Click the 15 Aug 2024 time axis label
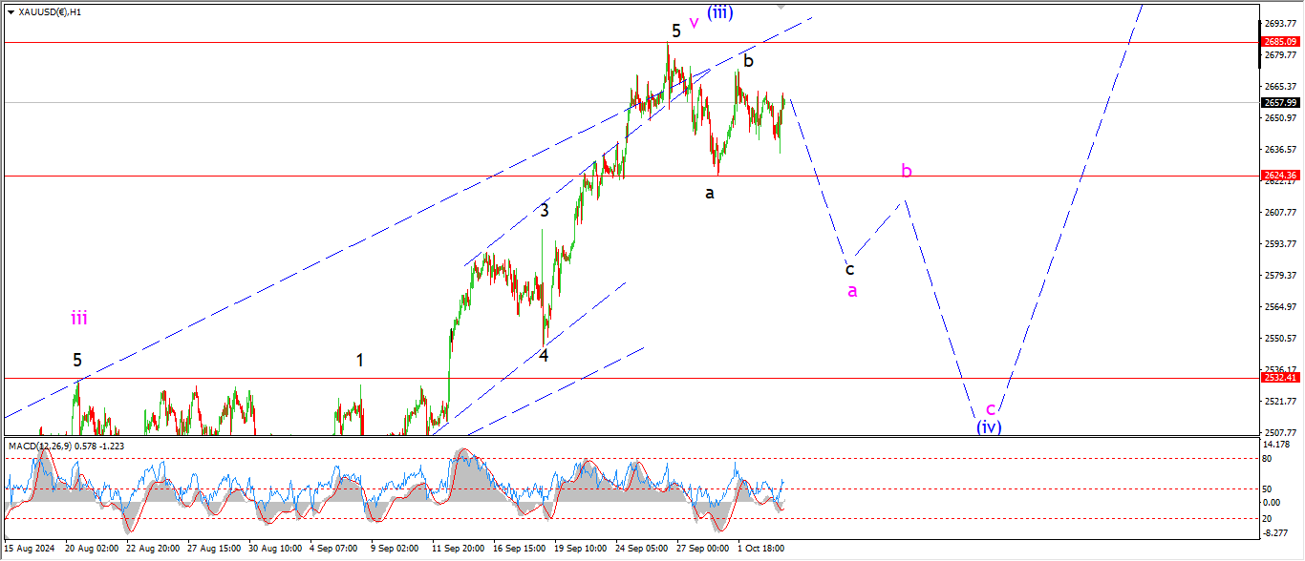1305x561 pixels. (x=31, y=550)
